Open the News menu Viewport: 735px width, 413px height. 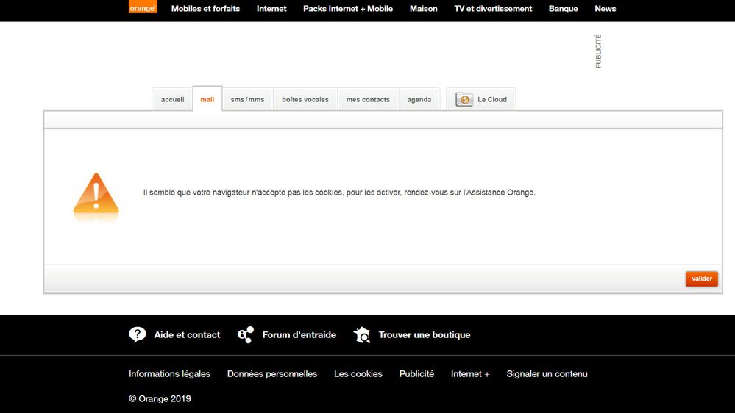(606, 8)
